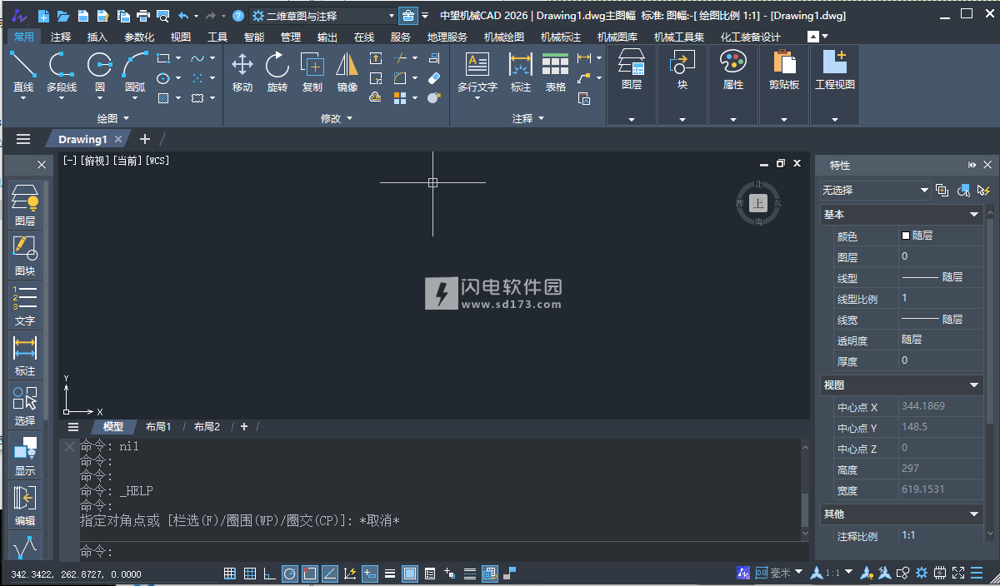Open the 显示 tool in the left sidebar
This screenshot has height=586, width=1000.
[25, 455]
